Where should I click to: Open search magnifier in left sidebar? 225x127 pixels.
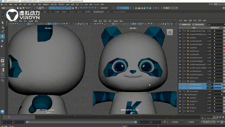[x=2, y=80]
